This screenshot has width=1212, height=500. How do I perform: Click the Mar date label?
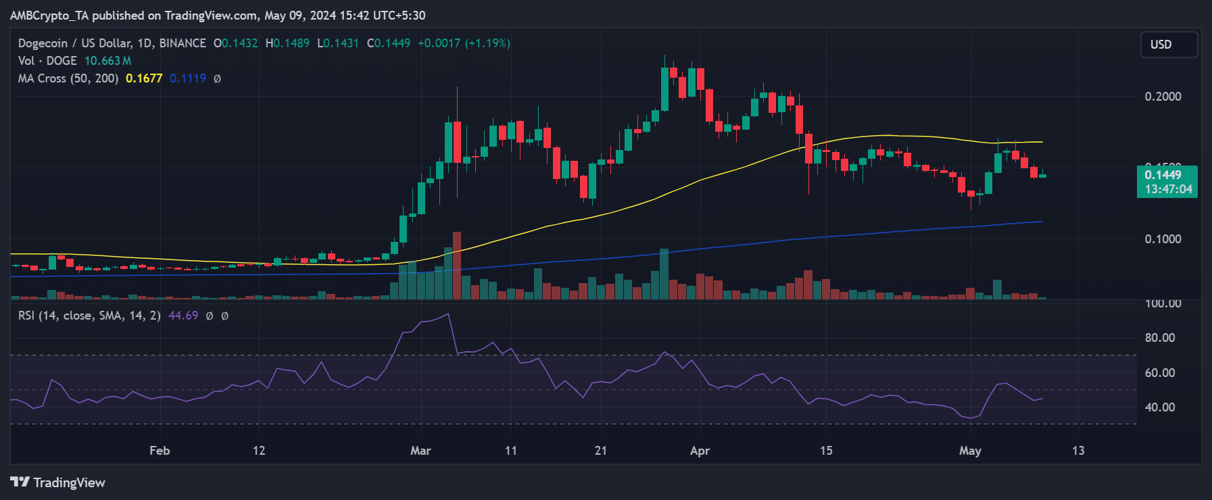pyautogui.click(x=420, y=451)
